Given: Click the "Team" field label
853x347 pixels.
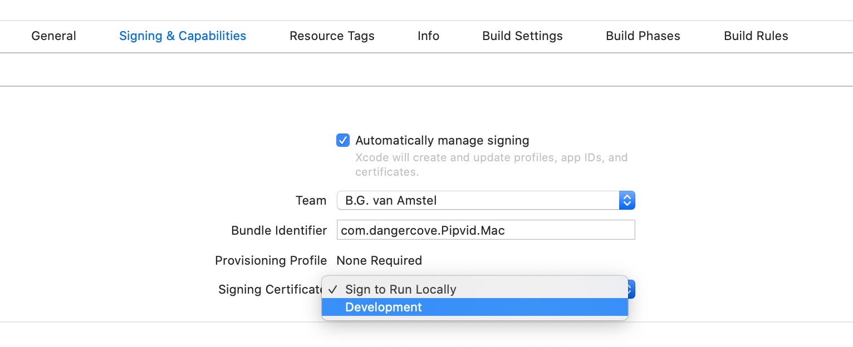Looking at the screenshot, I should 311,201.
